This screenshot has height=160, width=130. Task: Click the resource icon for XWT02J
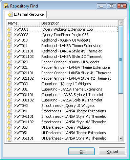(x=9, y=62)
